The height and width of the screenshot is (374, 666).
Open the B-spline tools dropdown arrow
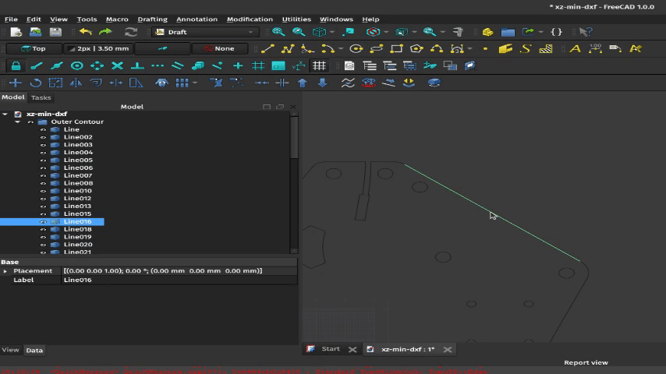[469, 49]
